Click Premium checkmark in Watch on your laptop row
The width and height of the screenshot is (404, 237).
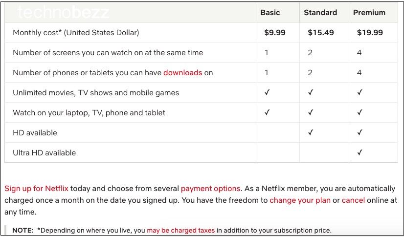coord(359,112)
